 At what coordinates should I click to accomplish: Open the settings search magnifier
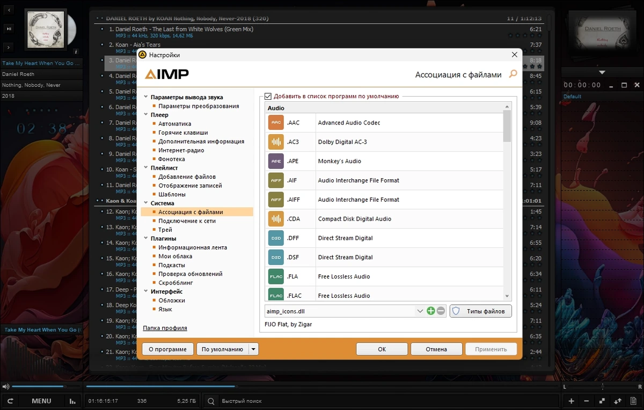pyautogui.click(x=513, y=75)
